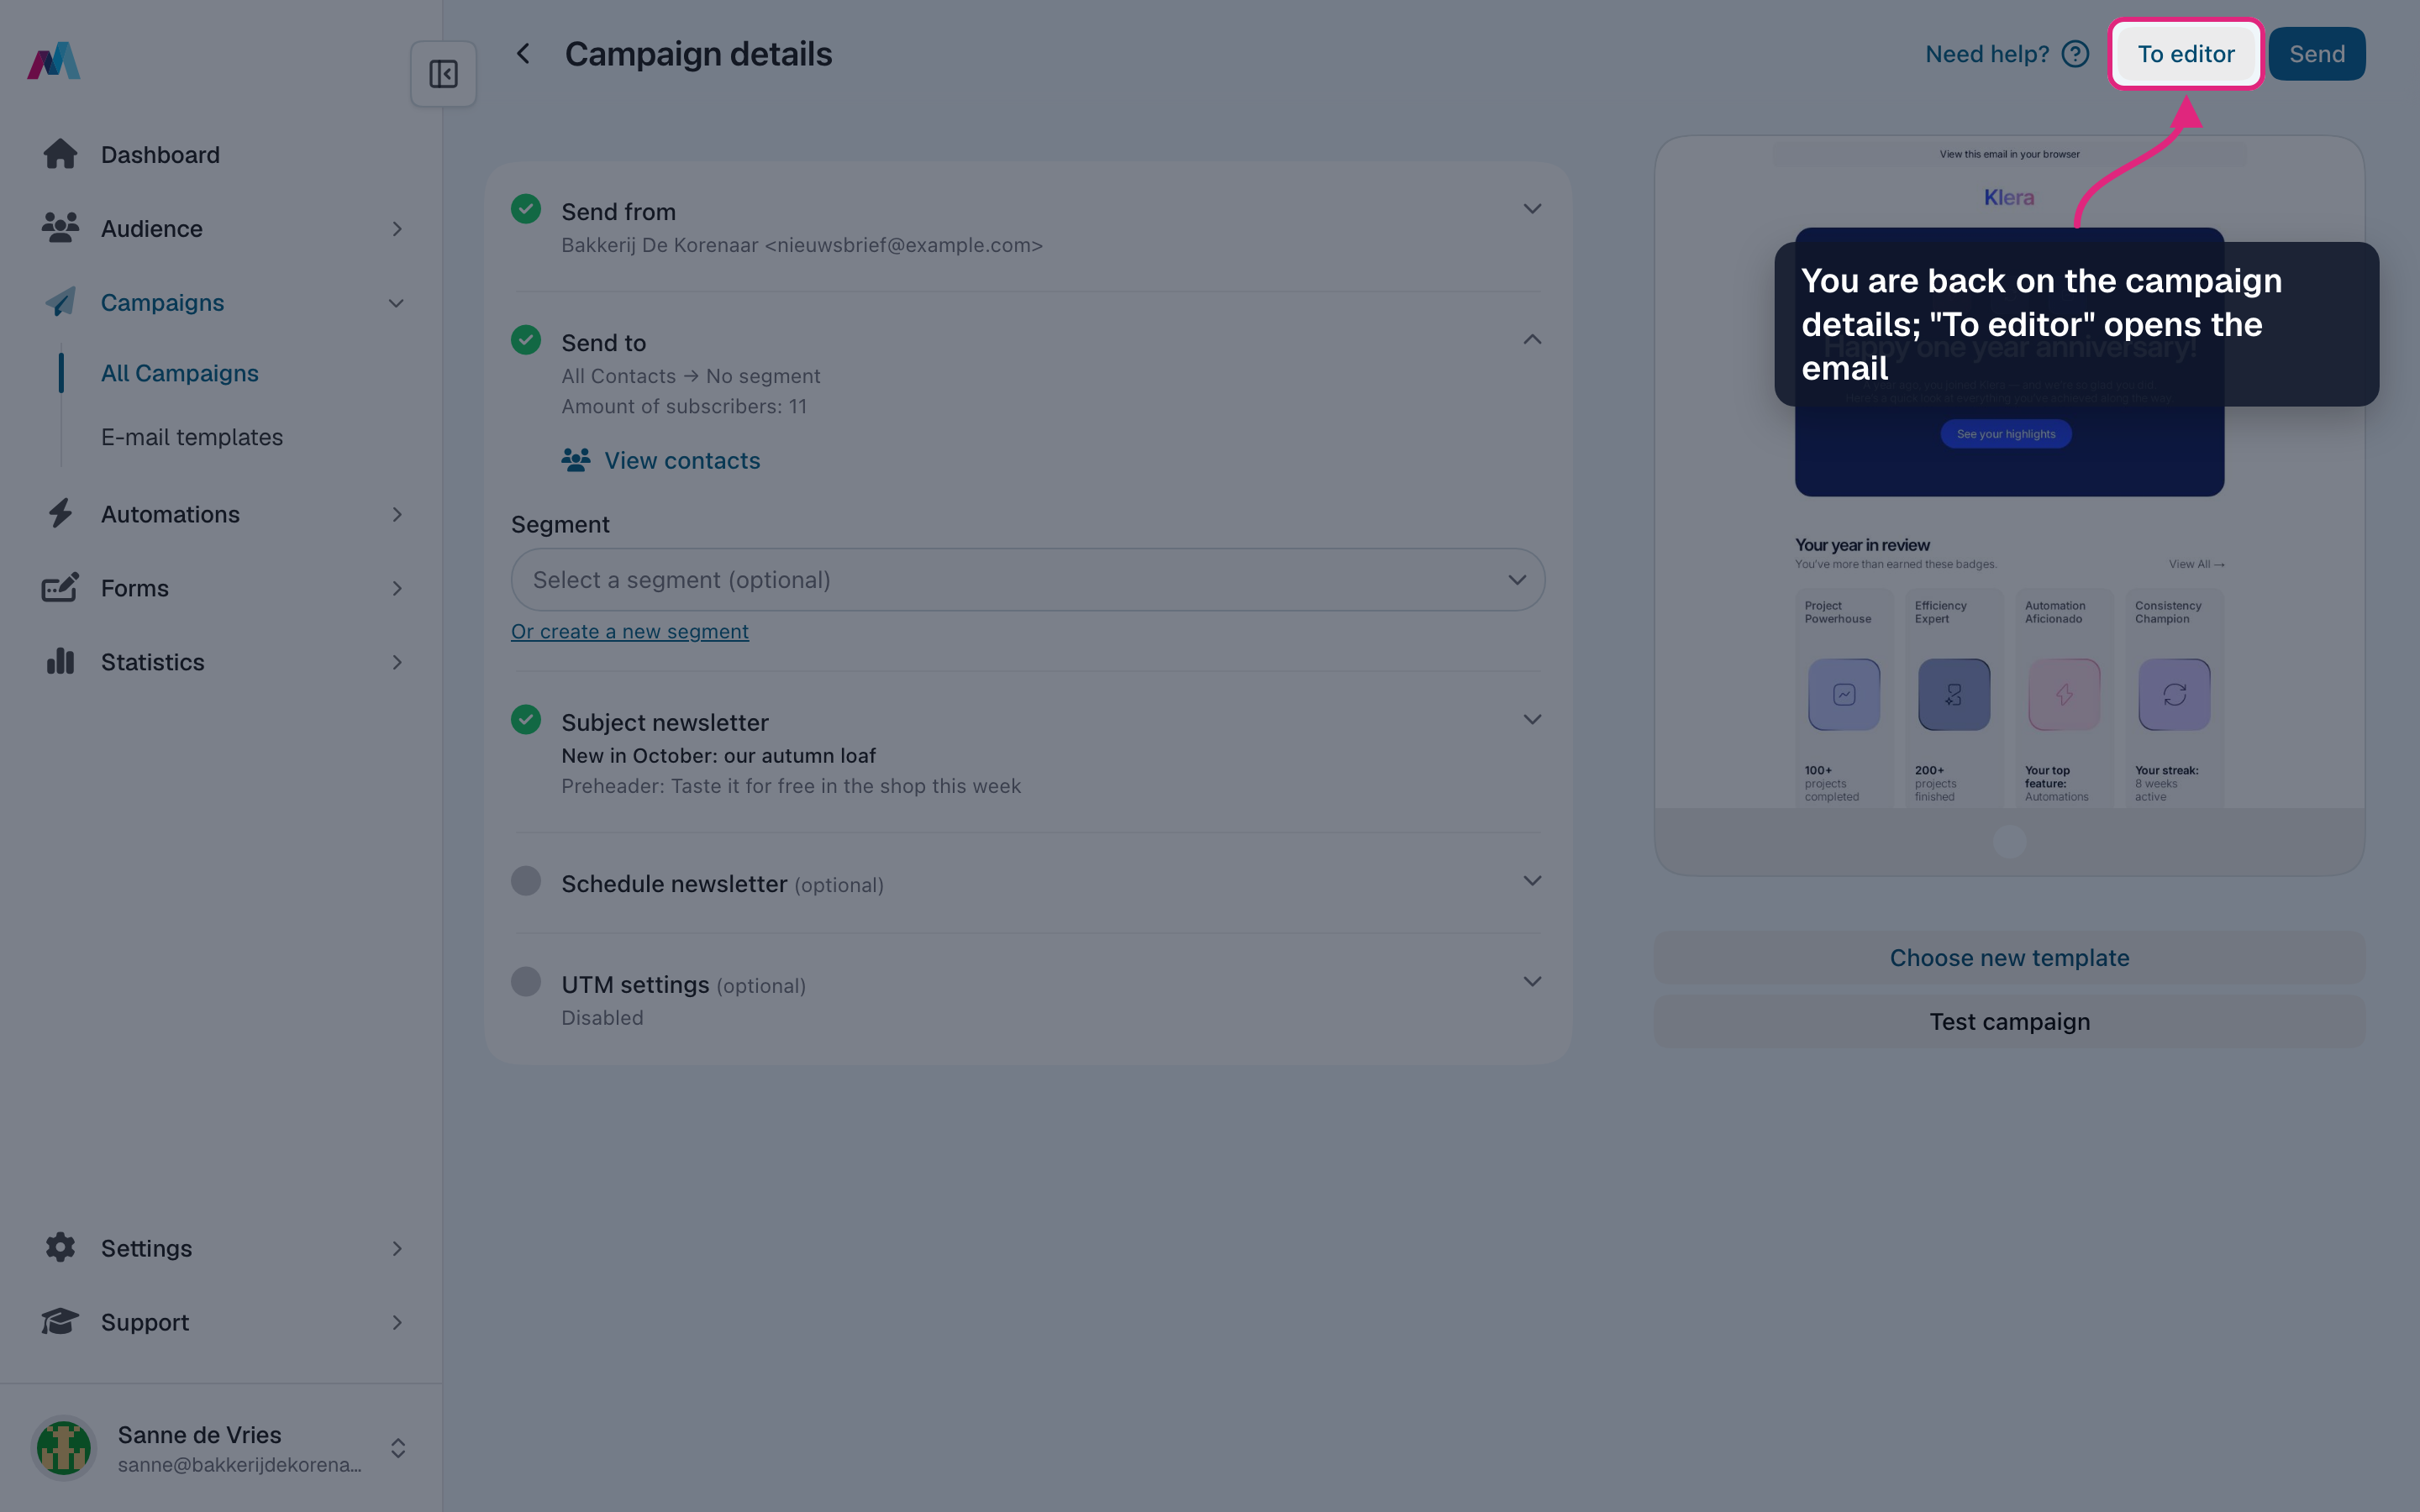Go back using the arrow beside Campaign details
This screenshot has height=1512, width=2420.
(523, 54)
